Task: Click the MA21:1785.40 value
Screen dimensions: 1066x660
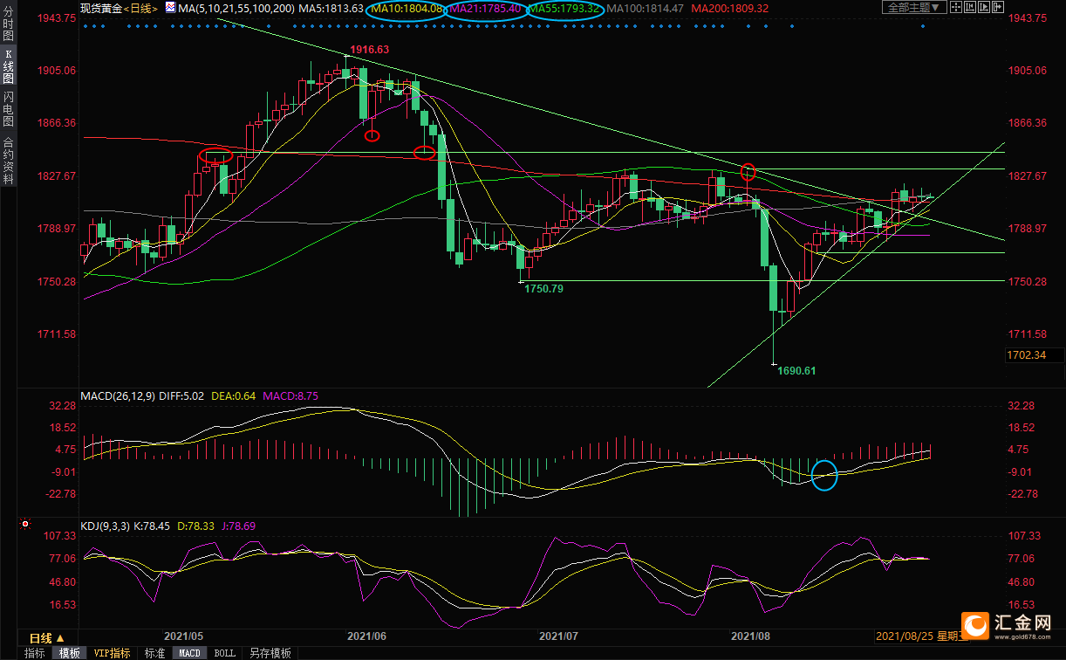Action: pos(487,9)
